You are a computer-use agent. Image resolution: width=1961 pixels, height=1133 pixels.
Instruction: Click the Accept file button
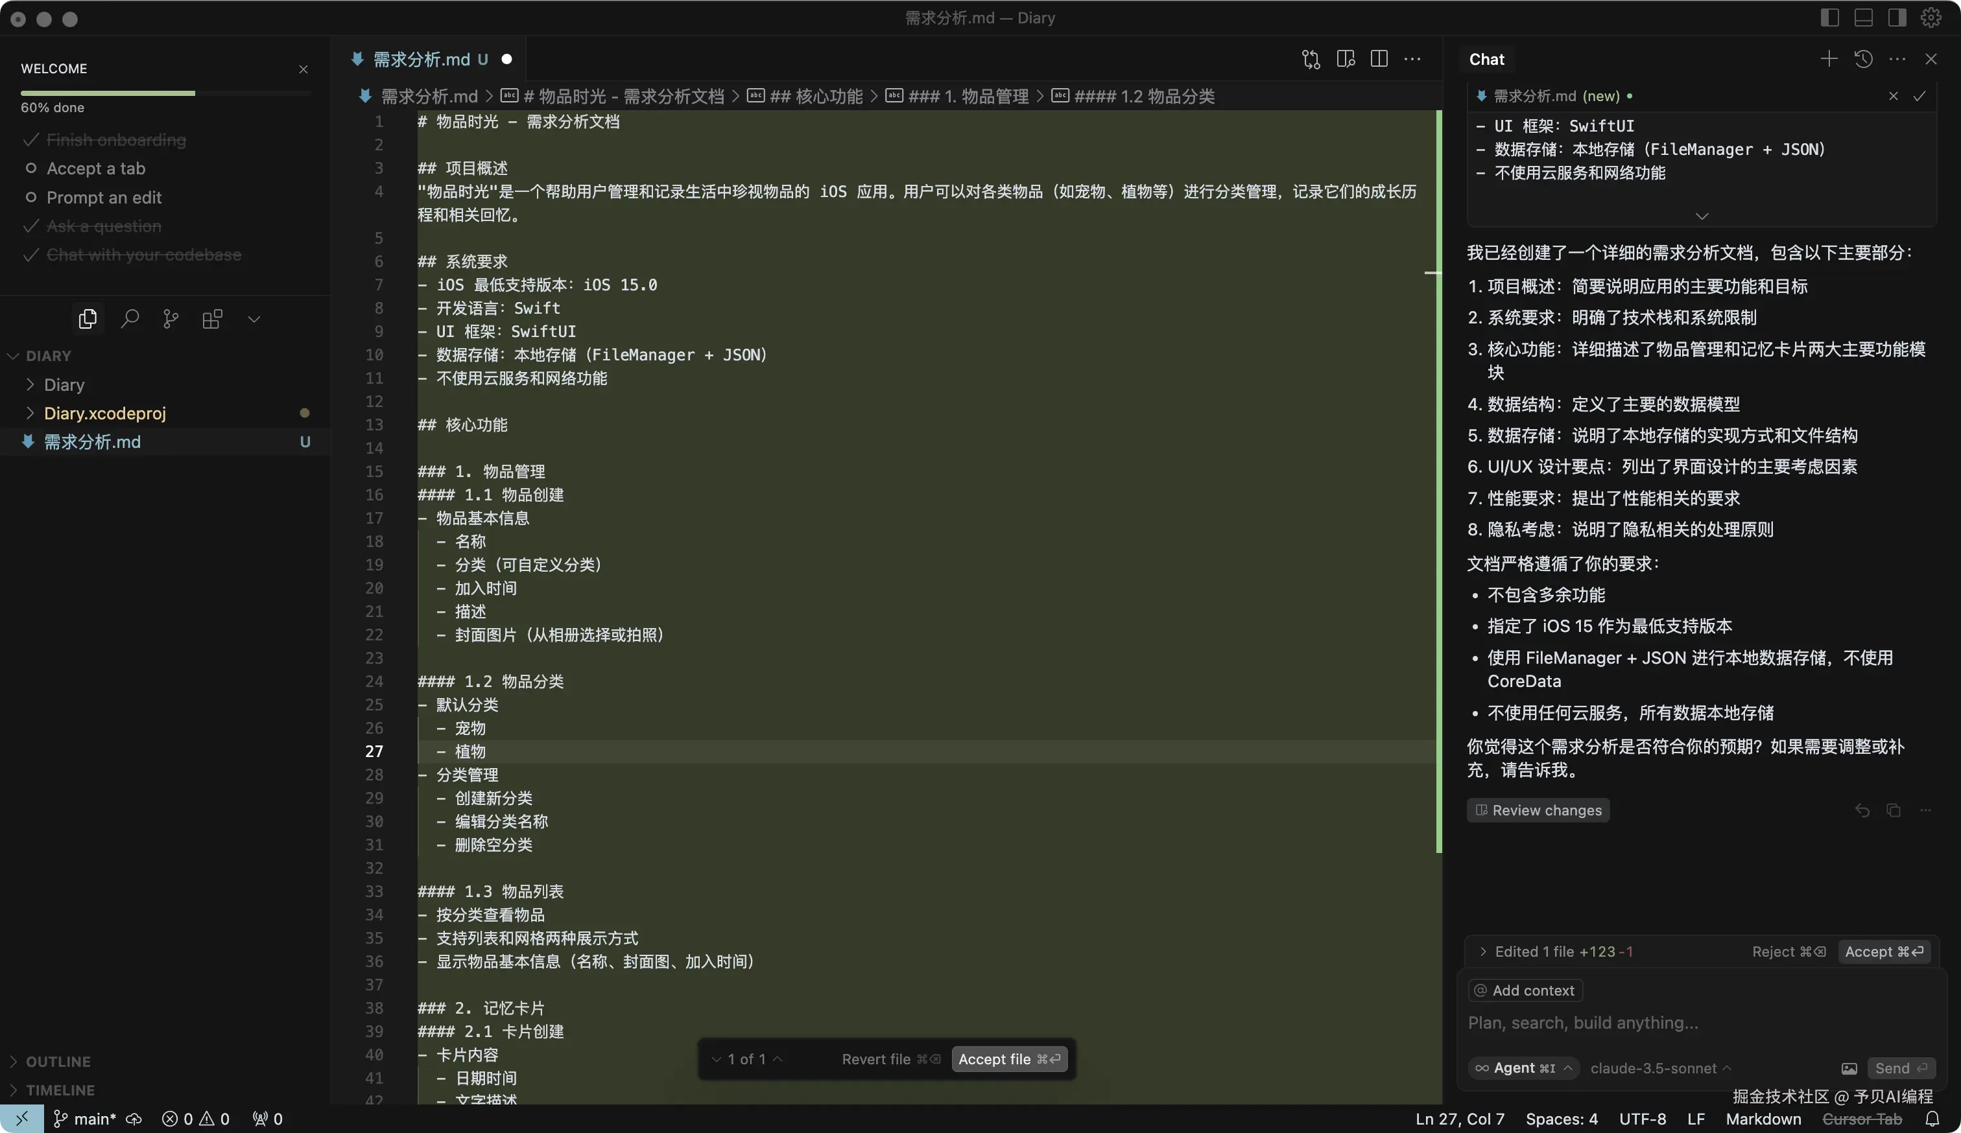[1008, 1059]
